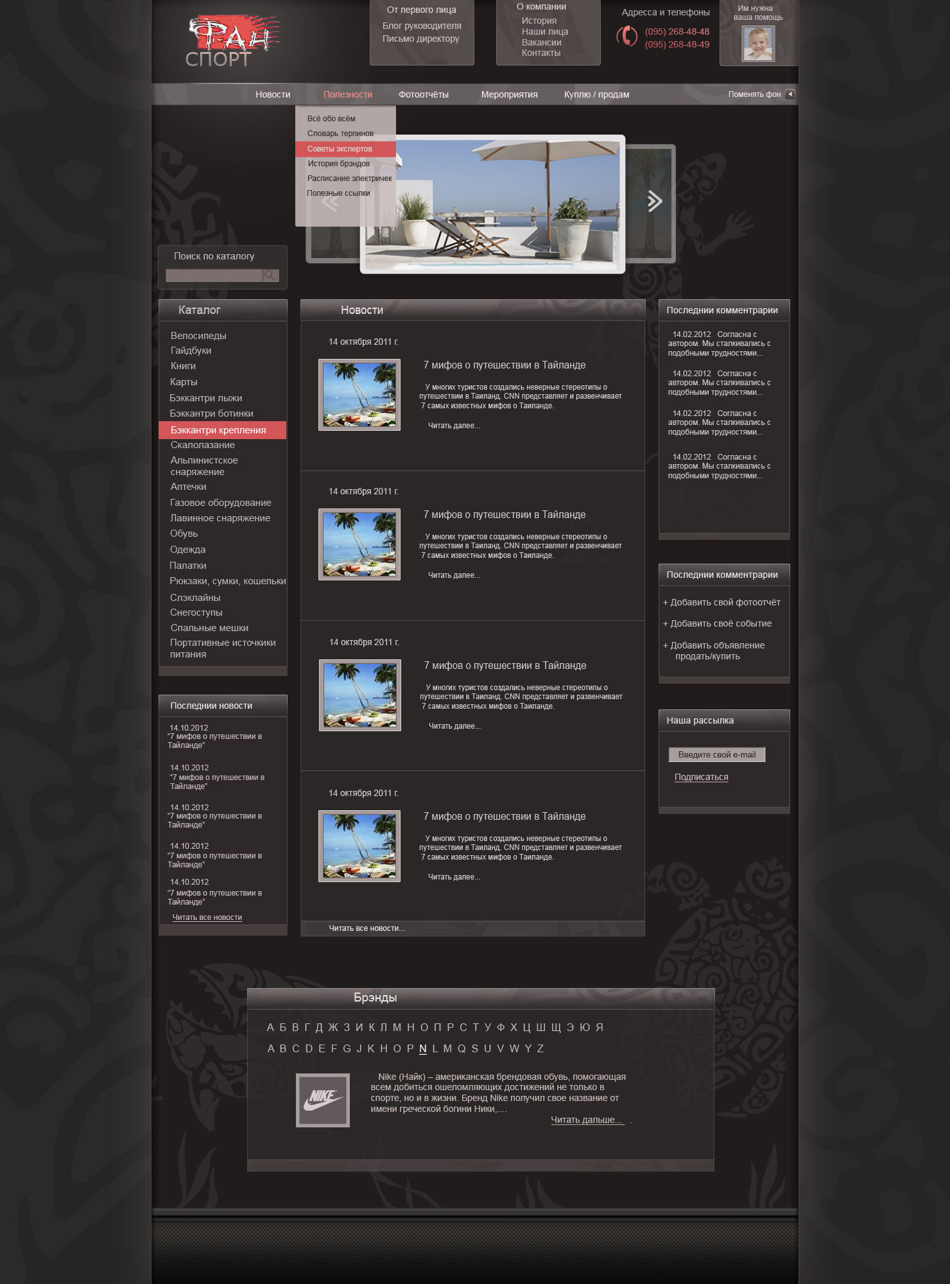950x1284 pixels.
Task: Open the Фотоотчёты menu item
Action: pyautogui.click(x=423, y=94)
